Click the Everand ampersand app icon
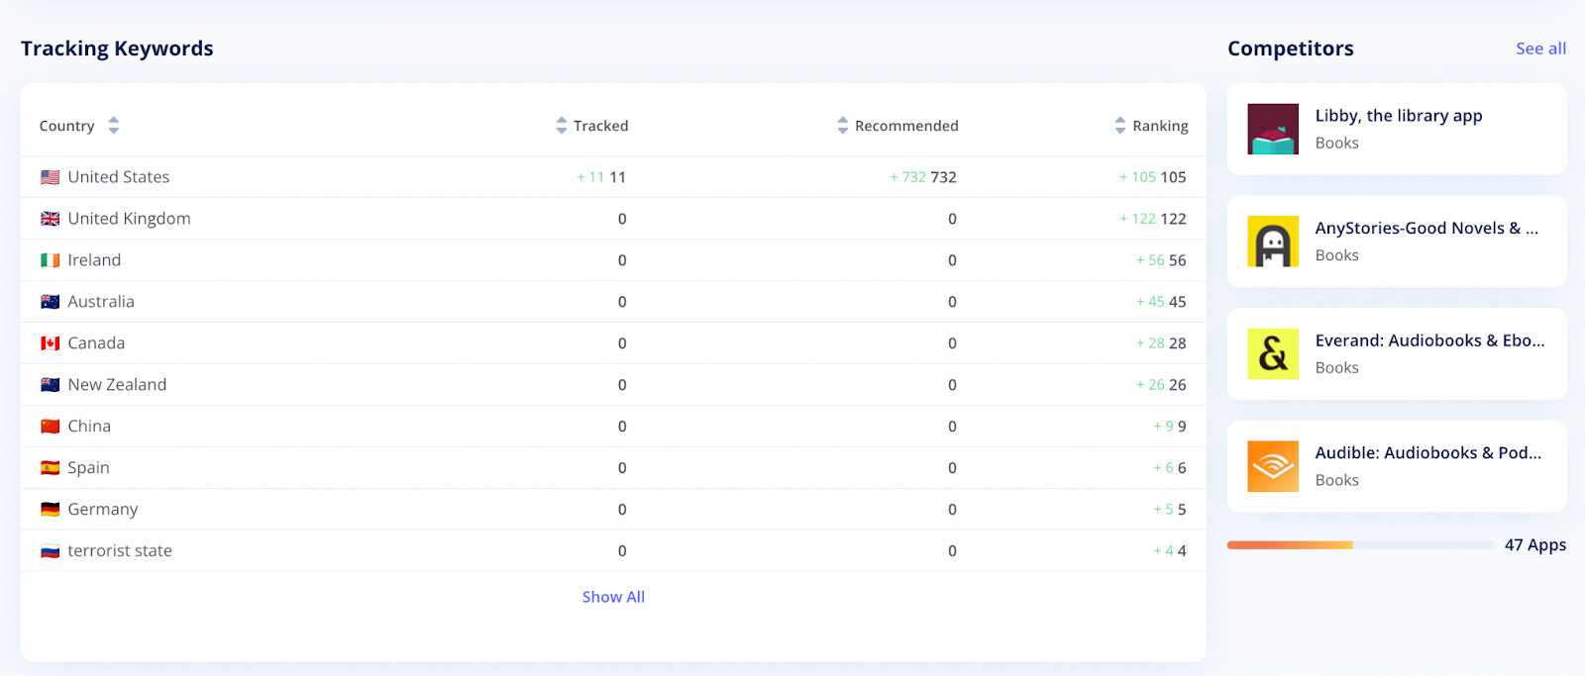The height and width of the screenshot is (676, 1585). pos(1273,354)
